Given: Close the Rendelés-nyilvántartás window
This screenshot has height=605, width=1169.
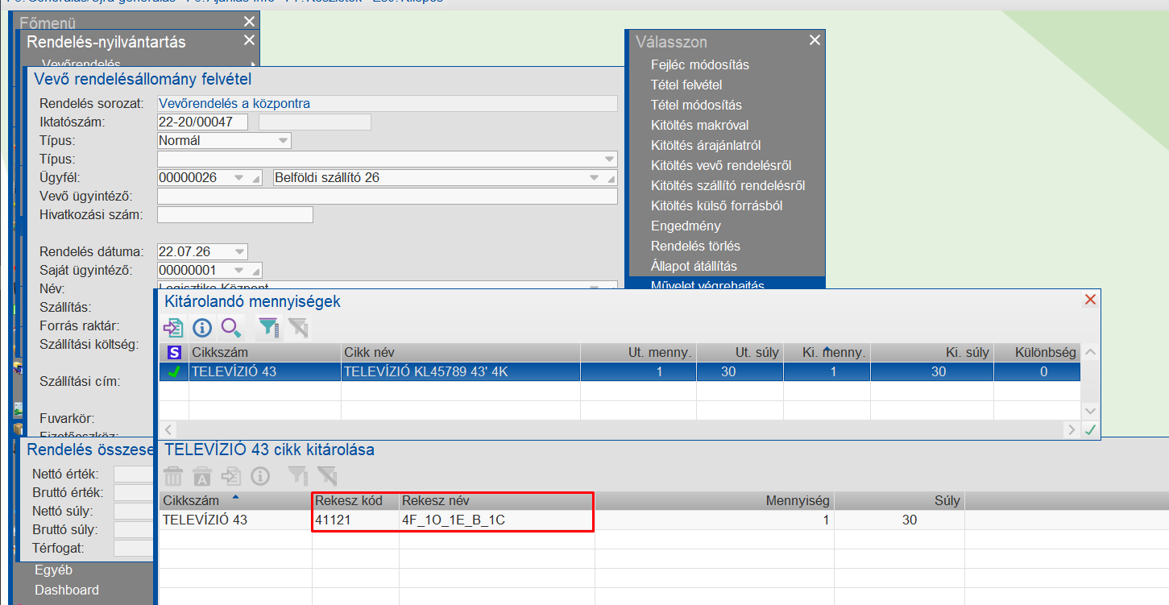Looking at the screenshot, I should pyautogui.click(x=249, y=40).
